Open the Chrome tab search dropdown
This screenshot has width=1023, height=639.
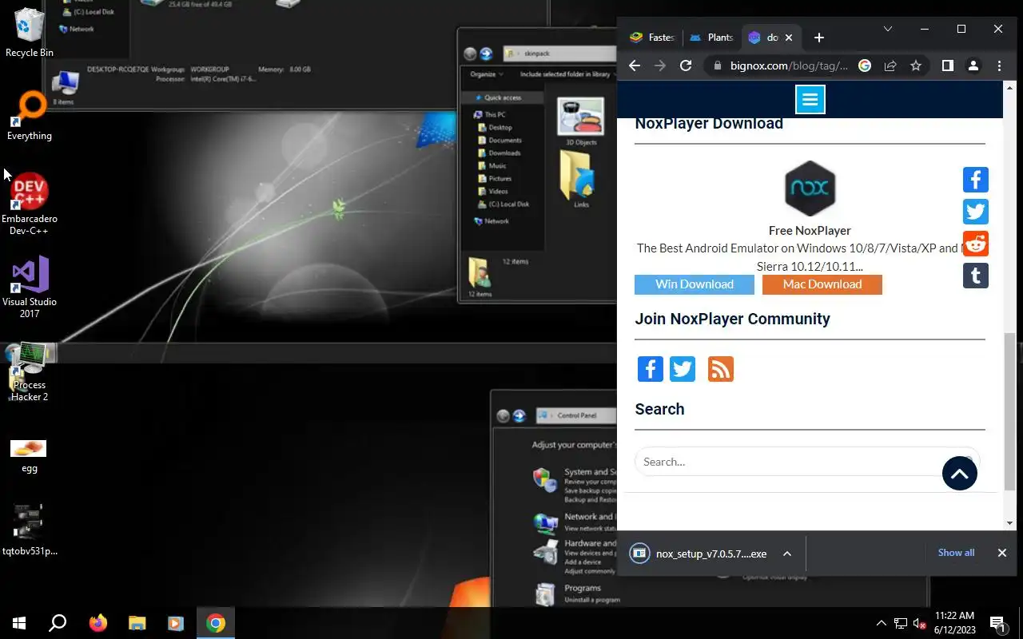(x=887, y=29)
